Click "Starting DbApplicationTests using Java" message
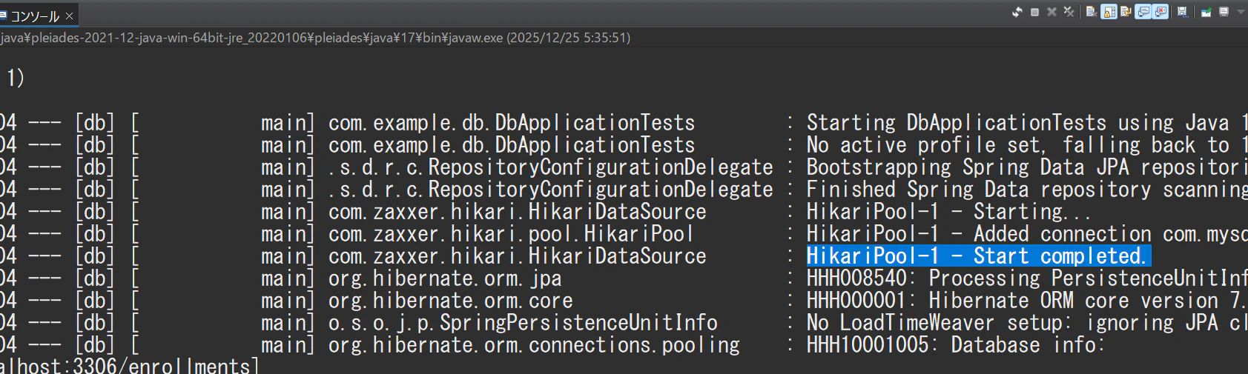Screen dimensions: 1248x374 click(x=1026, y=123)
